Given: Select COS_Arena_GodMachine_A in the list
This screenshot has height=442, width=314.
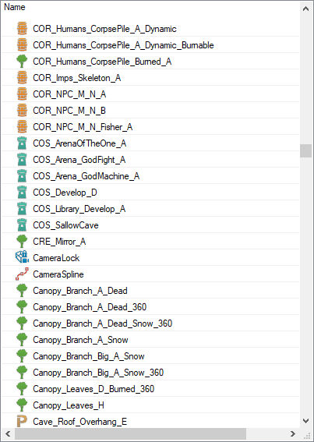Looking at the screenshot, I should pos(150,176).
